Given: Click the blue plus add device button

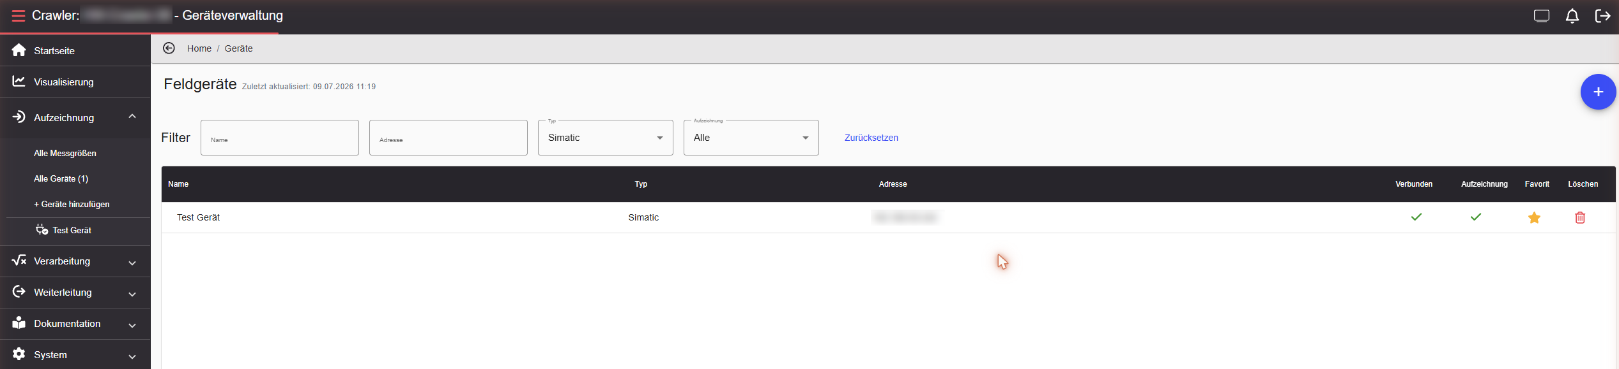Looking at the screenshot, I should pos(1598,92).
